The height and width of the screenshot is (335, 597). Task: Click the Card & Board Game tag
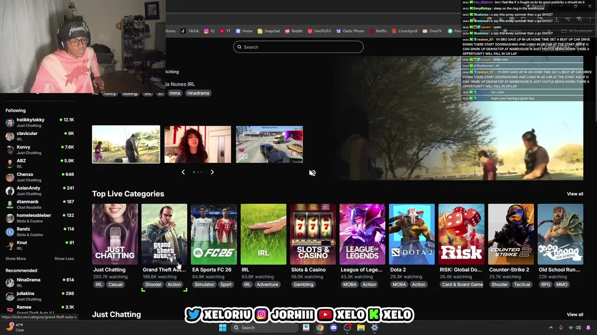(x=462, y=284)
